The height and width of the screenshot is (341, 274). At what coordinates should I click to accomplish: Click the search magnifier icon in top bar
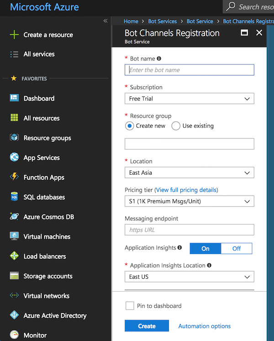coord(231,6)
